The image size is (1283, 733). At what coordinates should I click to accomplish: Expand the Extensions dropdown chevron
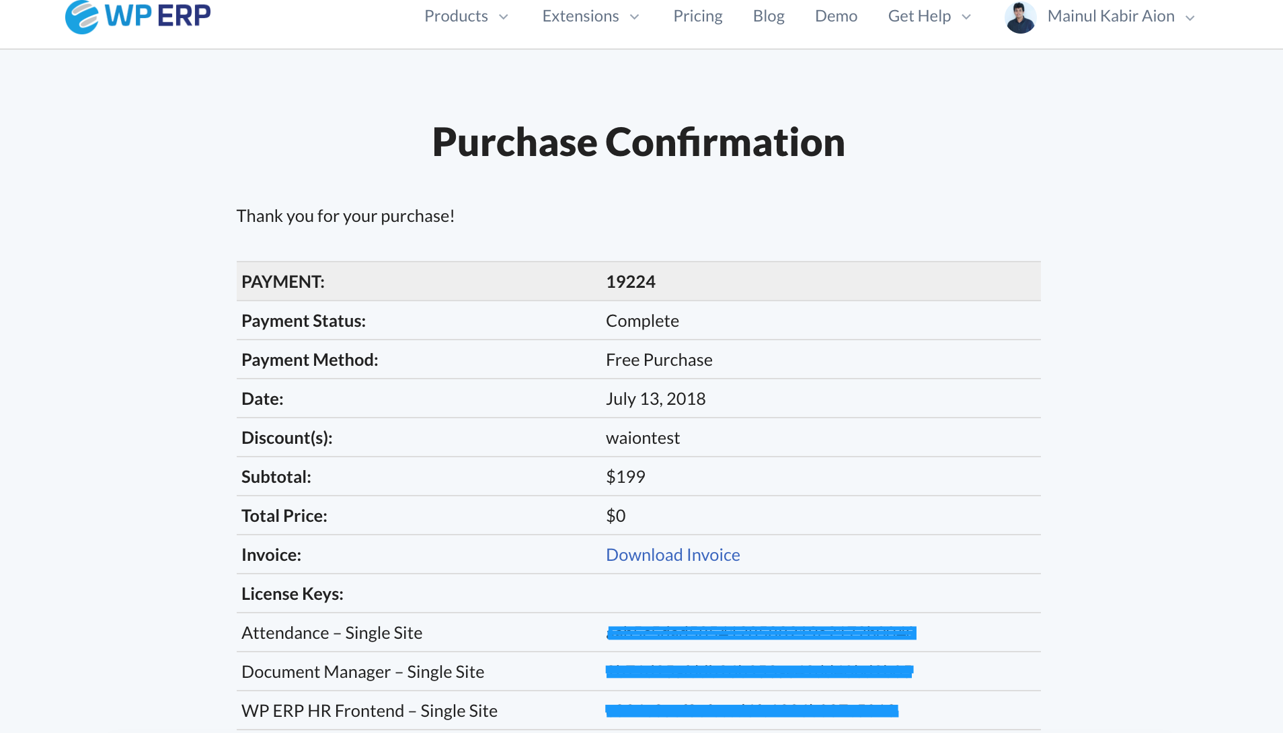pos(634,17)
